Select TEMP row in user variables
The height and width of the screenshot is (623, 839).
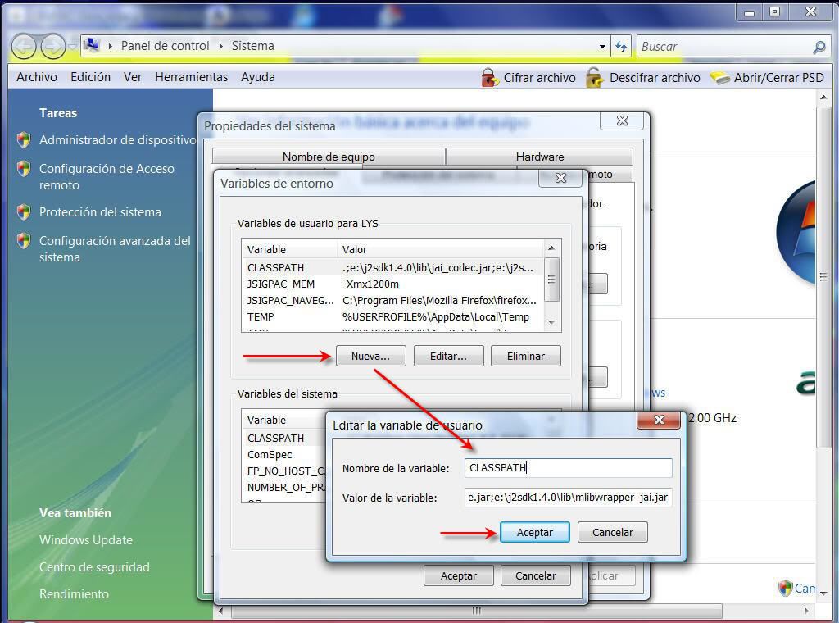tap(393, 317)
